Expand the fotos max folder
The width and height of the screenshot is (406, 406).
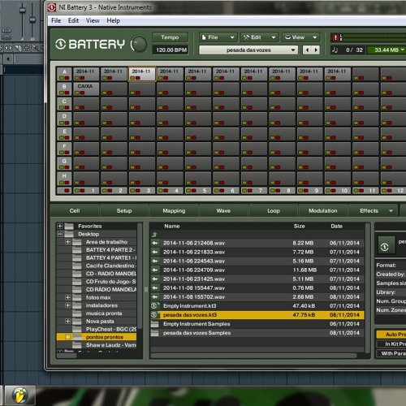coord(67,297)
